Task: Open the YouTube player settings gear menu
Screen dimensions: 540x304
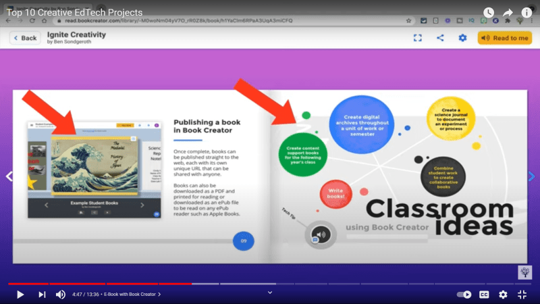Action: [503, 295]
